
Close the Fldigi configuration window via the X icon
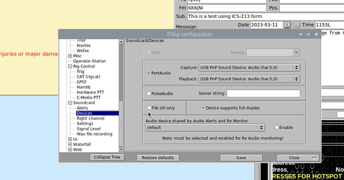pyautogui.click(x=317, y=34)
